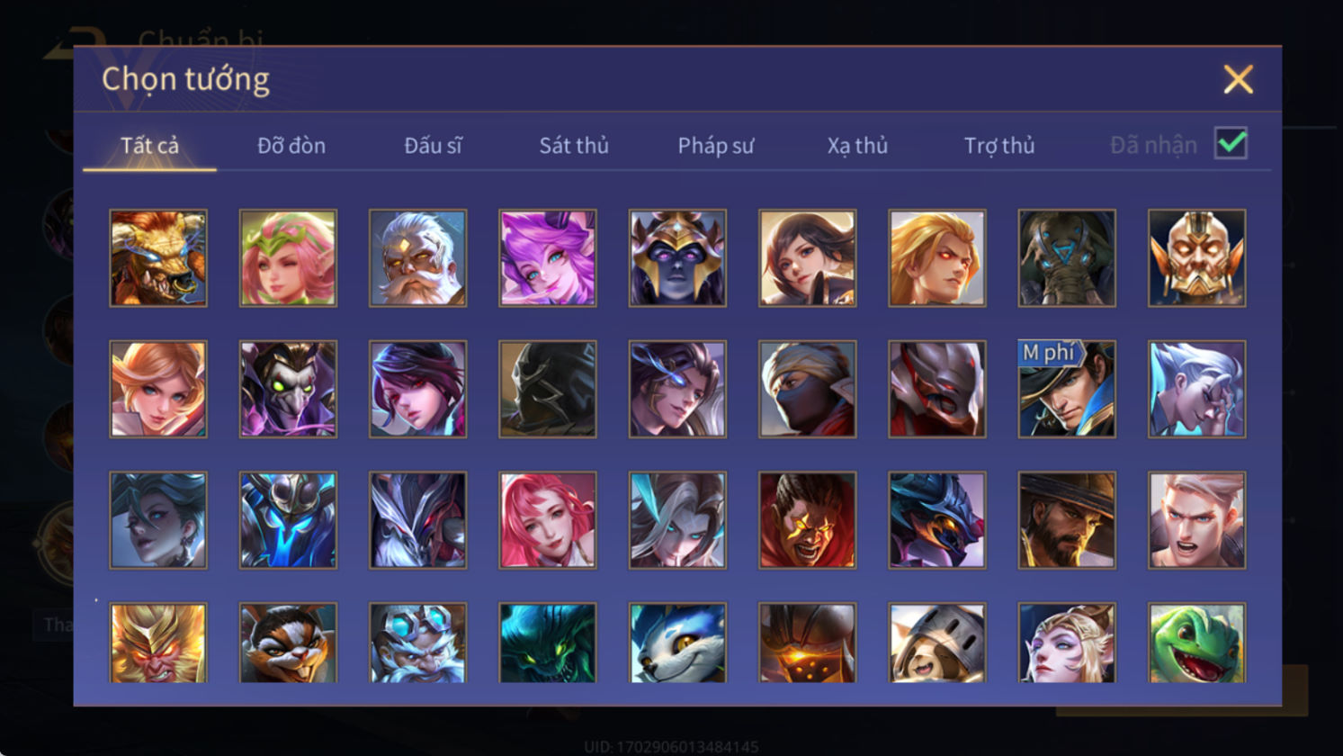
Task: Close the Chọn tướng dialog
Action: tap(1238, 80)
